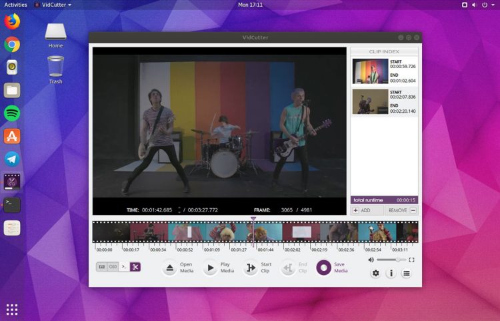Mute audio with the speaker icon
Viewport: 500px width, 321px height.
[371, 260]
